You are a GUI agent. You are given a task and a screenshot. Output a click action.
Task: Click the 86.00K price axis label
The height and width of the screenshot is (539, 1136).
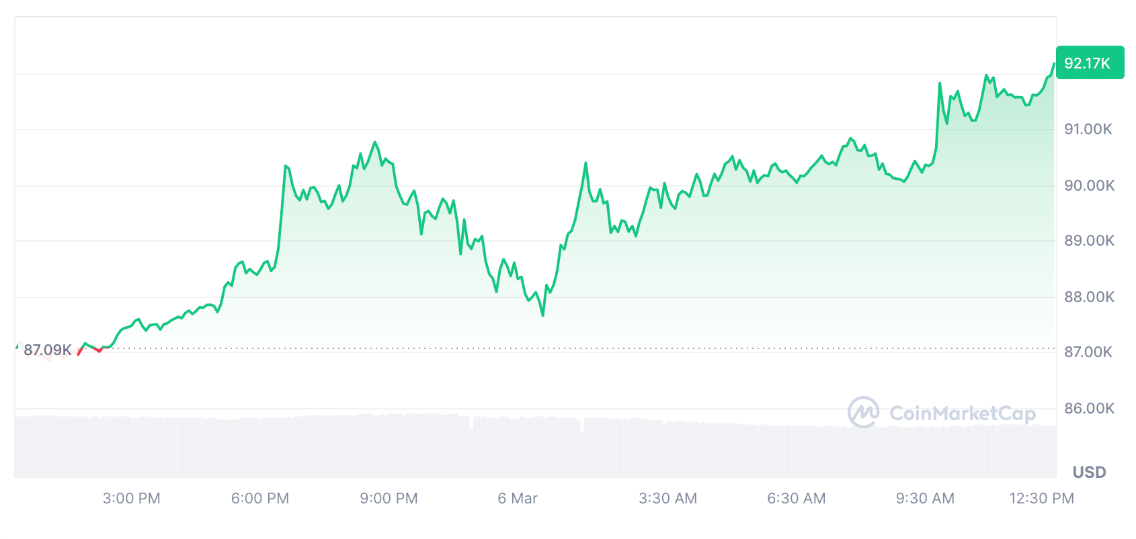point(1089,408)
